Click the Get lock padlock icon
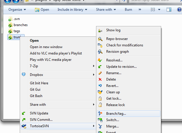 tap(100, 99)
